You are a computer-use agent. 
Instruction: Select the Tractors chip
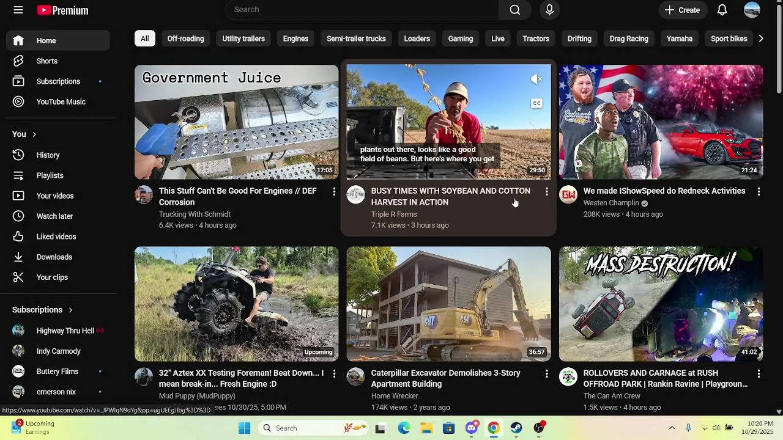coord(536,38)
